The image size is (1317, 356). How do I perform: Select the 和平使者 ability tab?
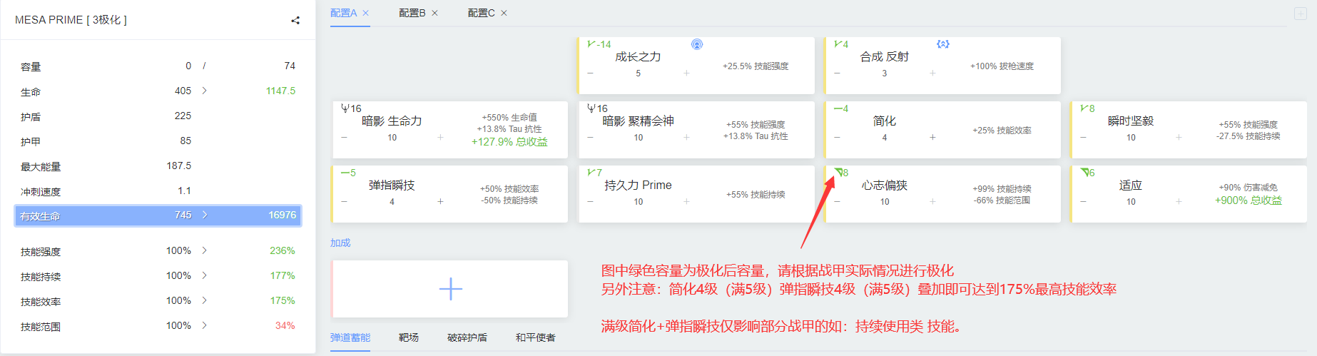point(536,337)
